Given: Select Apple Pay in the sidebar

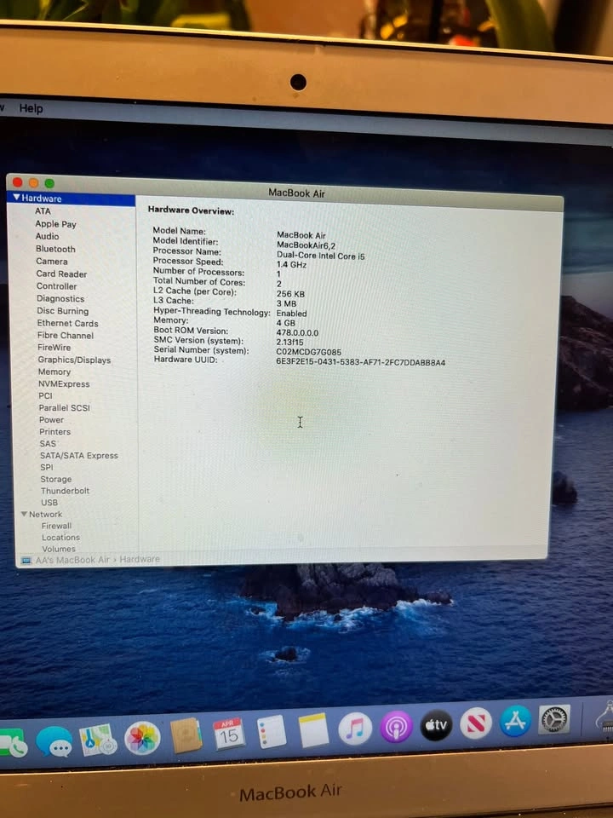Looking at the screenshot, I should (x=56, y=224).
